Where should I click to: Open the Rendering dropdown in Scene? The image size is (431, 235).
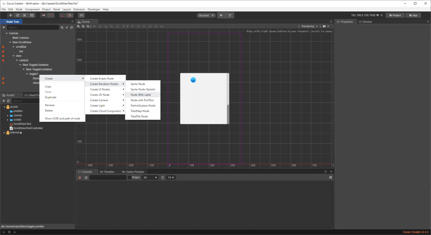310,26
